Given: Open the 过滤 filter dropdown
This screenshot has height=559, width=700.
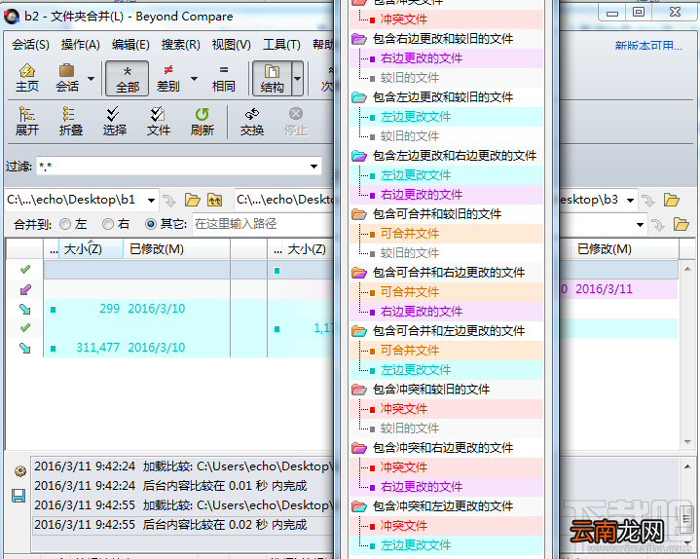Looking at the screenshot, I should point(313,167).
